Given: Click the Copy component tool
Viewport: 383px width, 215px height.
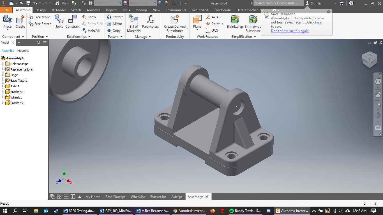Looking at the screenshot, I should (114, 31).
